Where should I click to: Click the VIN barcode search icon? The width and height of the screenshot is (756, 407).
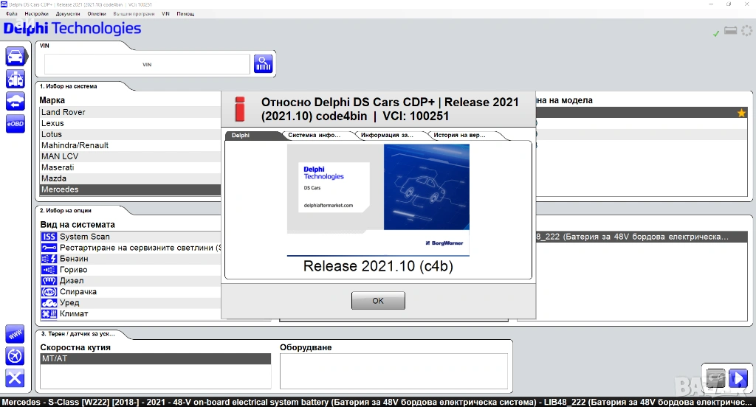tap(264, 64)
